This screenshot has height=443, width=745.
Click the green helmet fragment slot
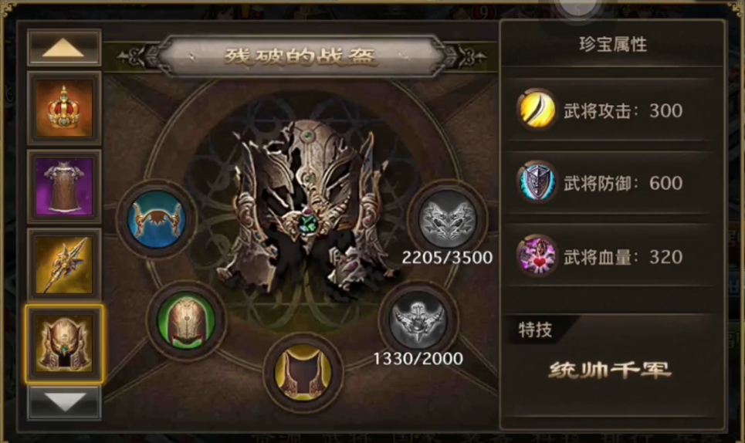(x=186, y=321)
